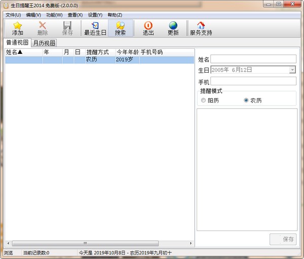Click the 提醒方式 column header
The image size is (304, 259).
(x=101, y=52)
